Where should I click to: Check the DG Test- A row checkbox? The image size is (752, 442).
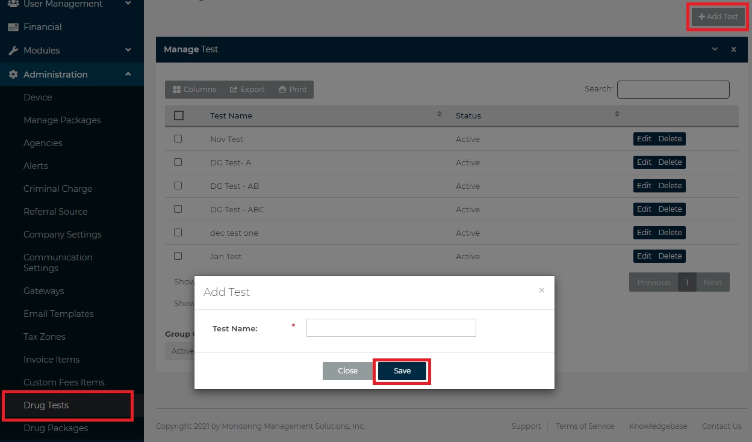point(178,162)
